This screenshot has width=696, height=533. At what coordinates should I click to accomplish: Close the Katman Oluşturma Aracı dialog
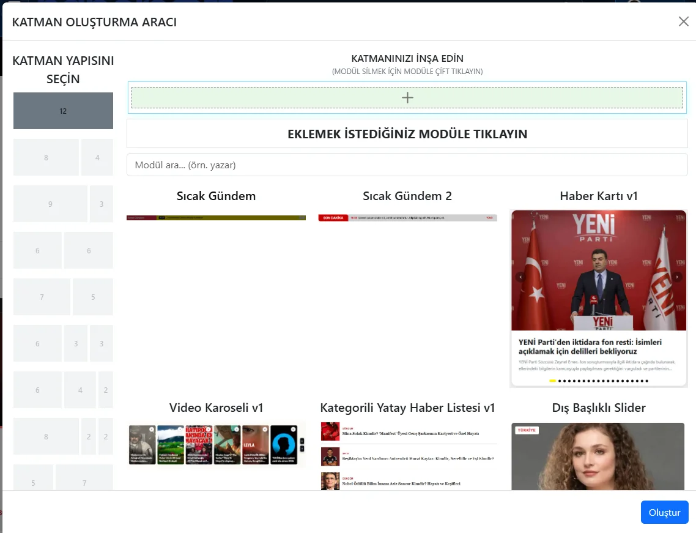684,21
